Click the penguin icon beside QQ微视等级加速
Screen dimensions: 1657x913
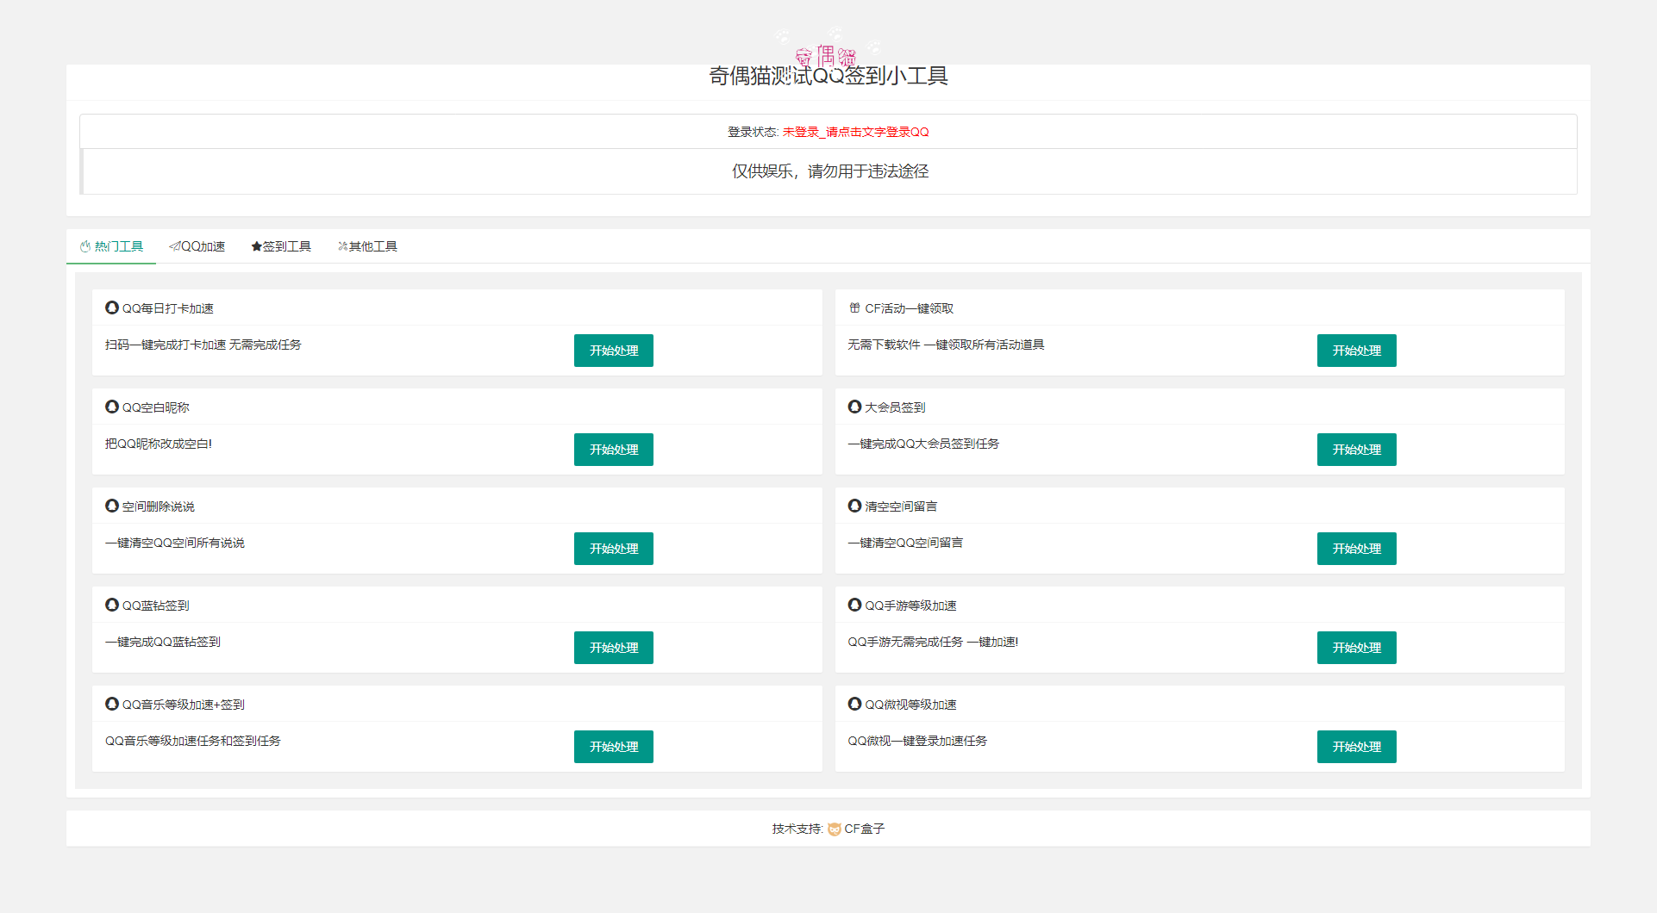854,704
